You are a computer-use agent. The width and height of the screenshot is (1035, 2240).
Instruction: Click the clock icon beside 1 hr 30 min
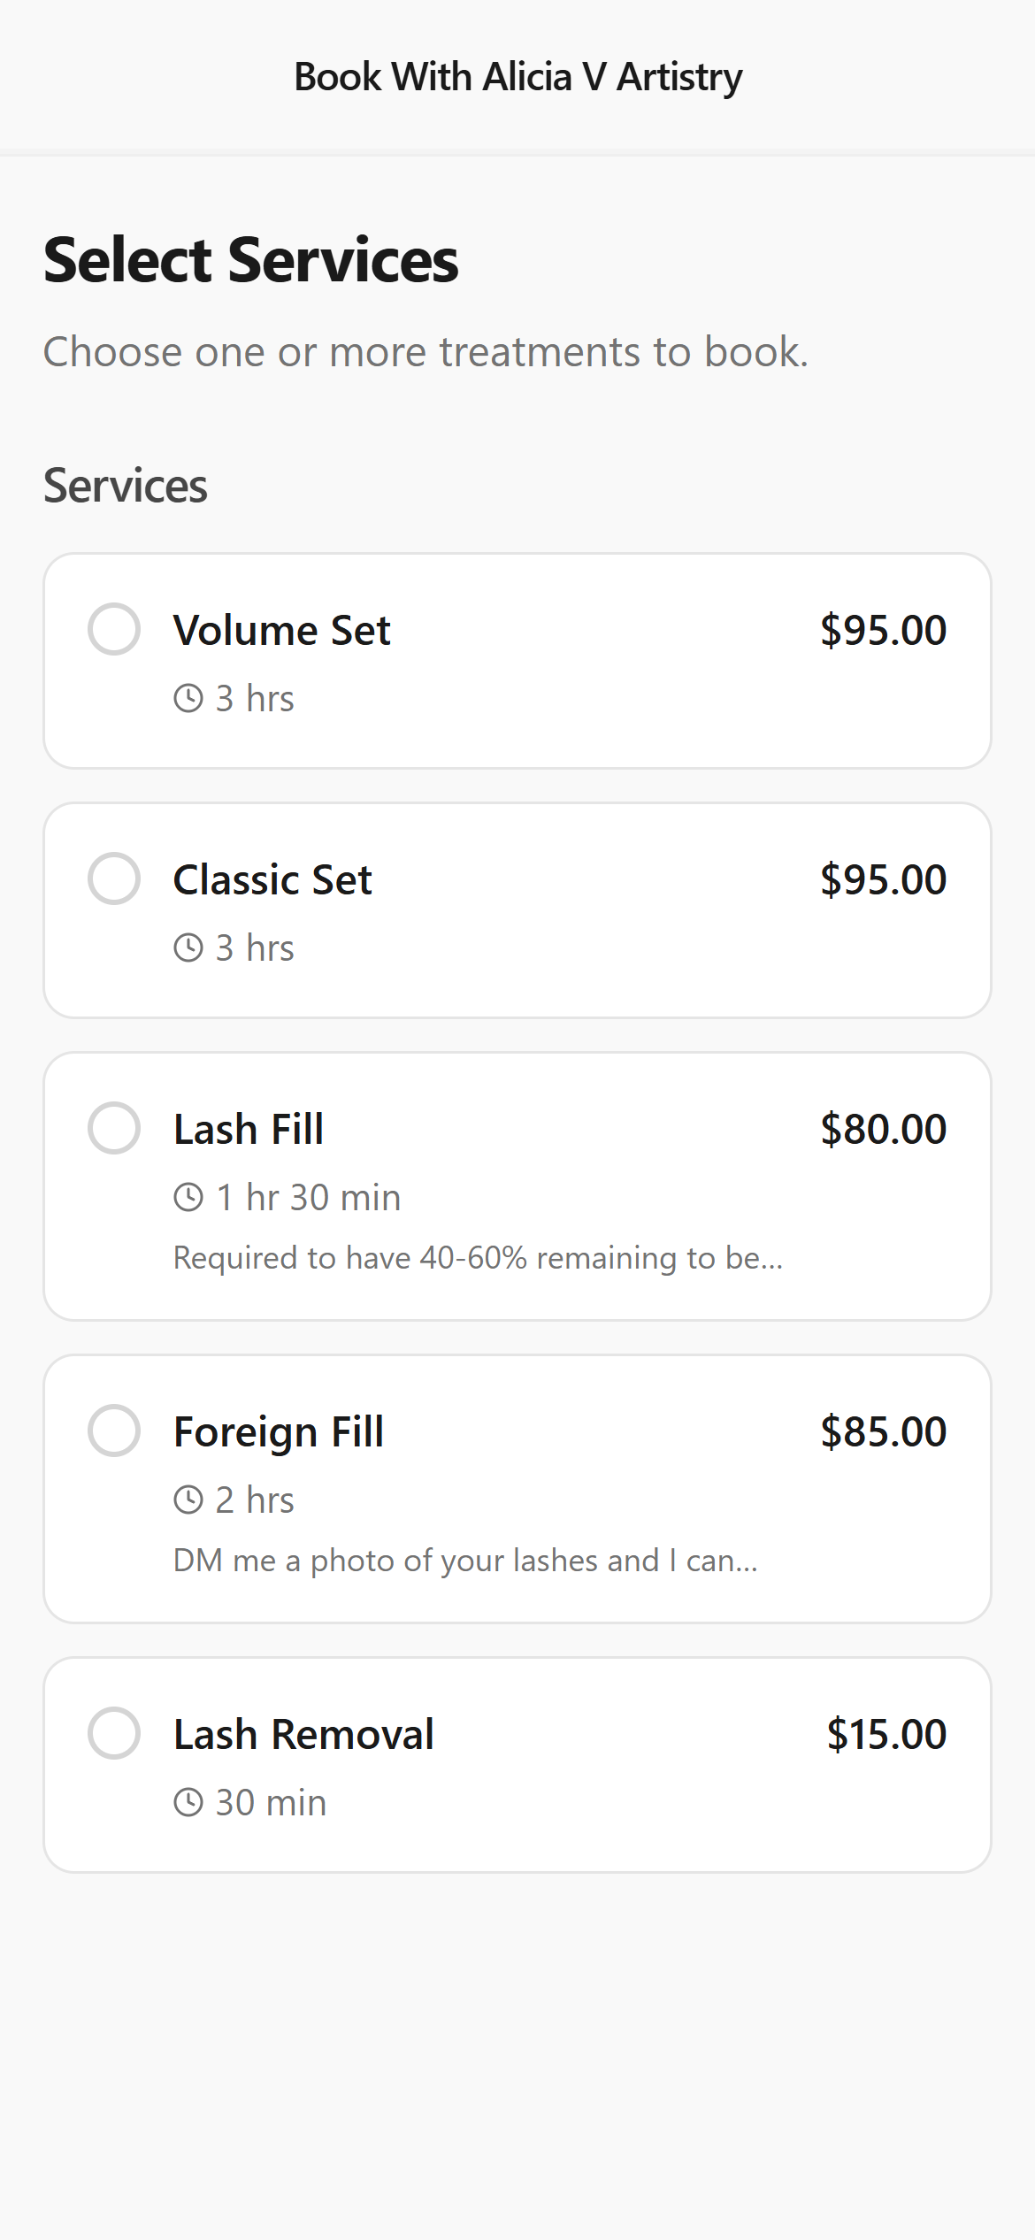click(x=188, y=1197)
